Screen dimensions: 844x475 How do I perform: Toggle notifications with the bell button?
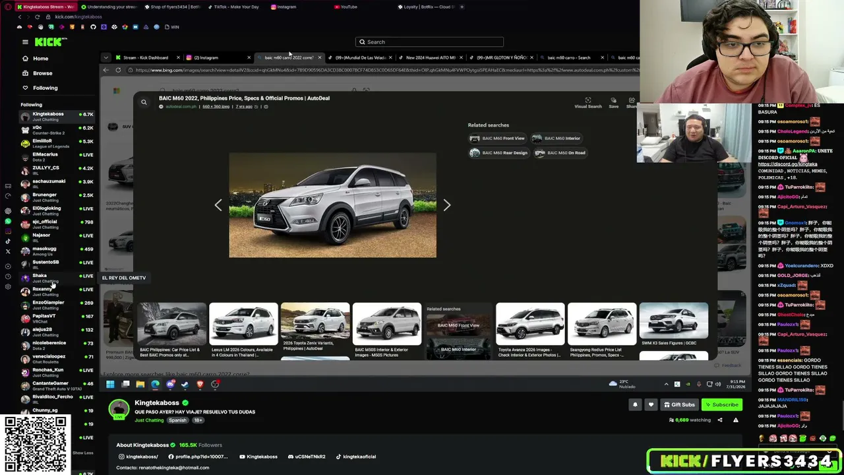(x=635, y=404)
